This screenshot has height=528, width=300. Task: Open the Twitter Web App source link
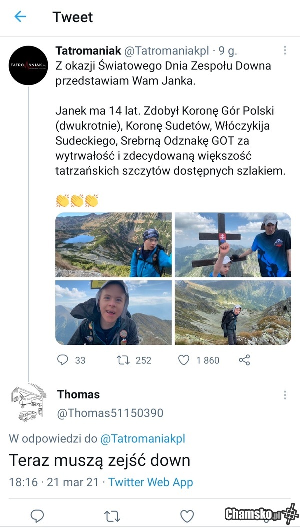[151, 482]
